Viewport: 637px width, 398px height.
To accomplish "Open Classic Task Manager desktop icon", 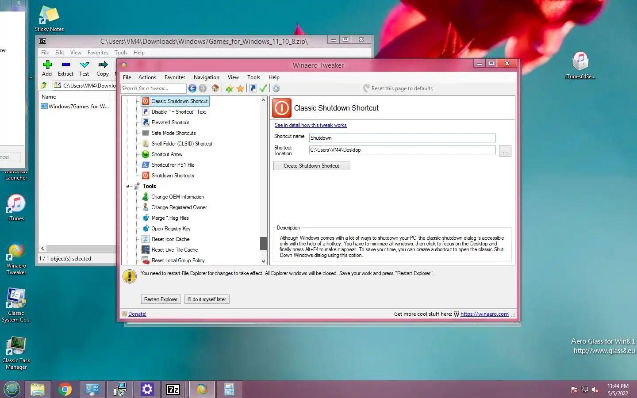I will coord(16,353).
